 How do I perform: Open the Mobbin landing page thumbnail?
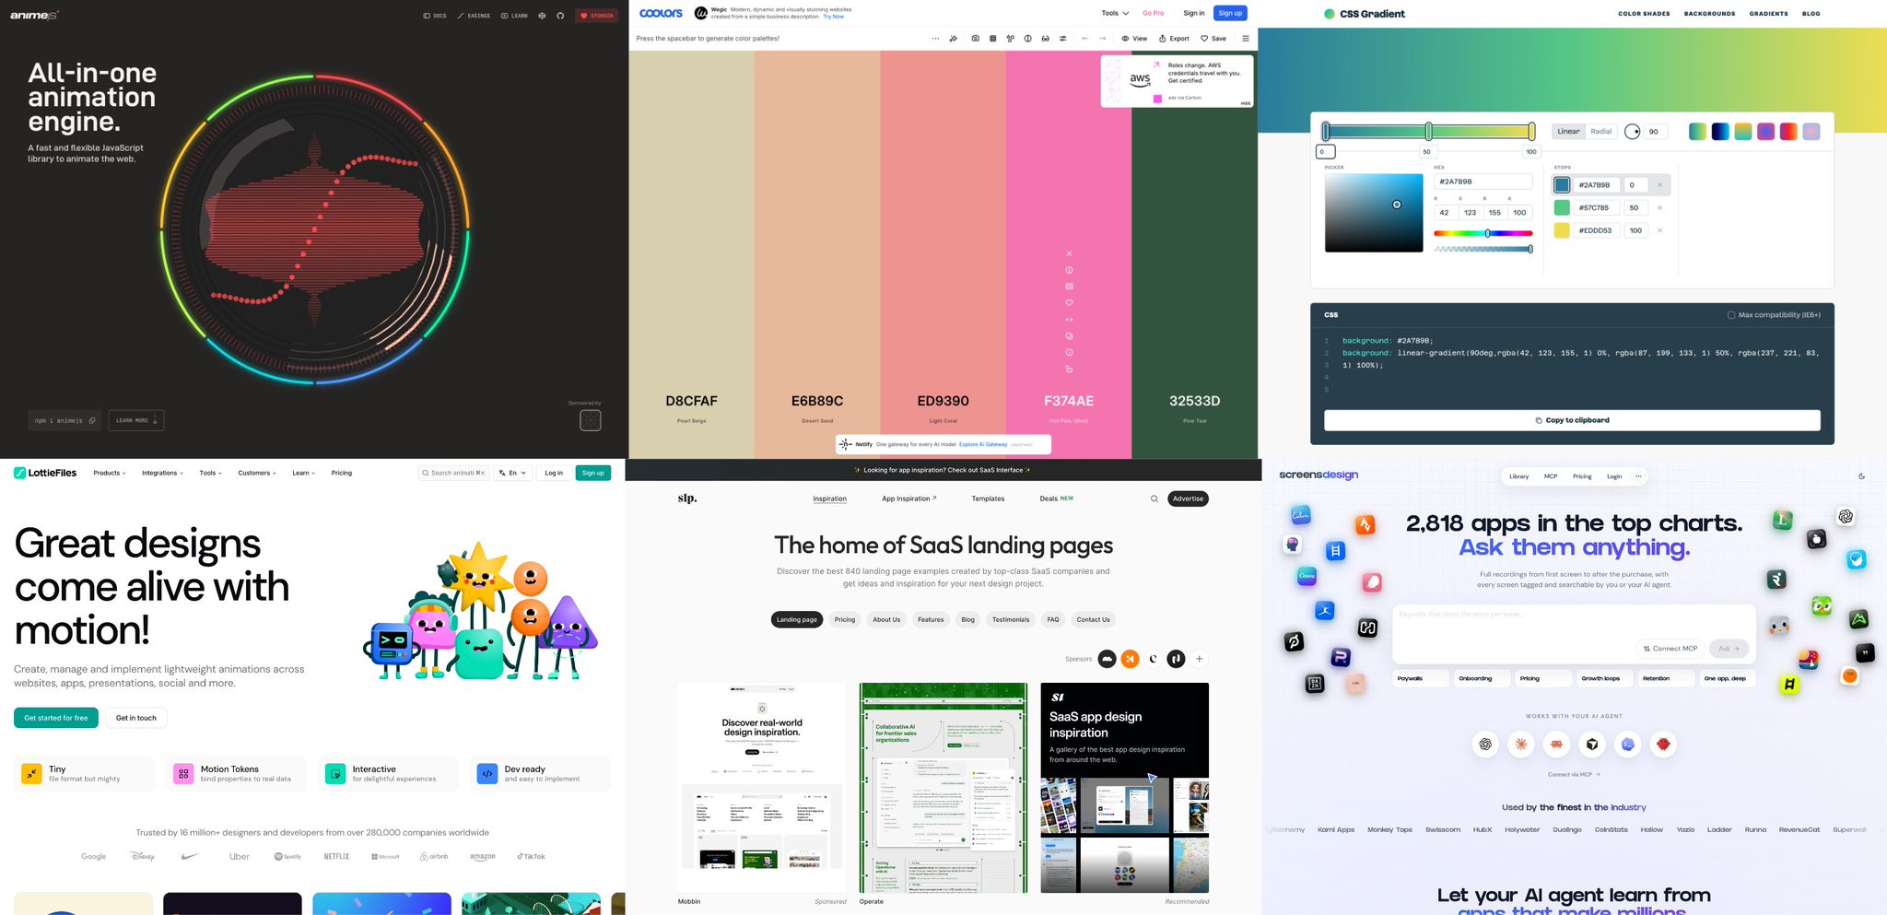[x=762, y=788]
